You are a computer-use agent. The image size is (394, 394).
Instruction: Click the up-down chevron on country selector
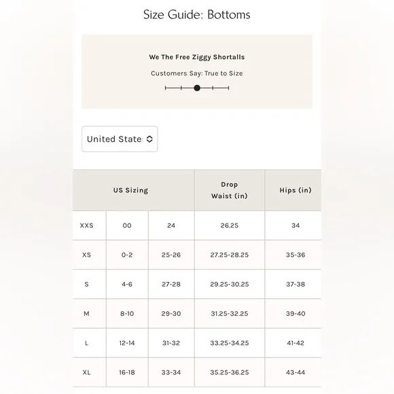[149, 139]
